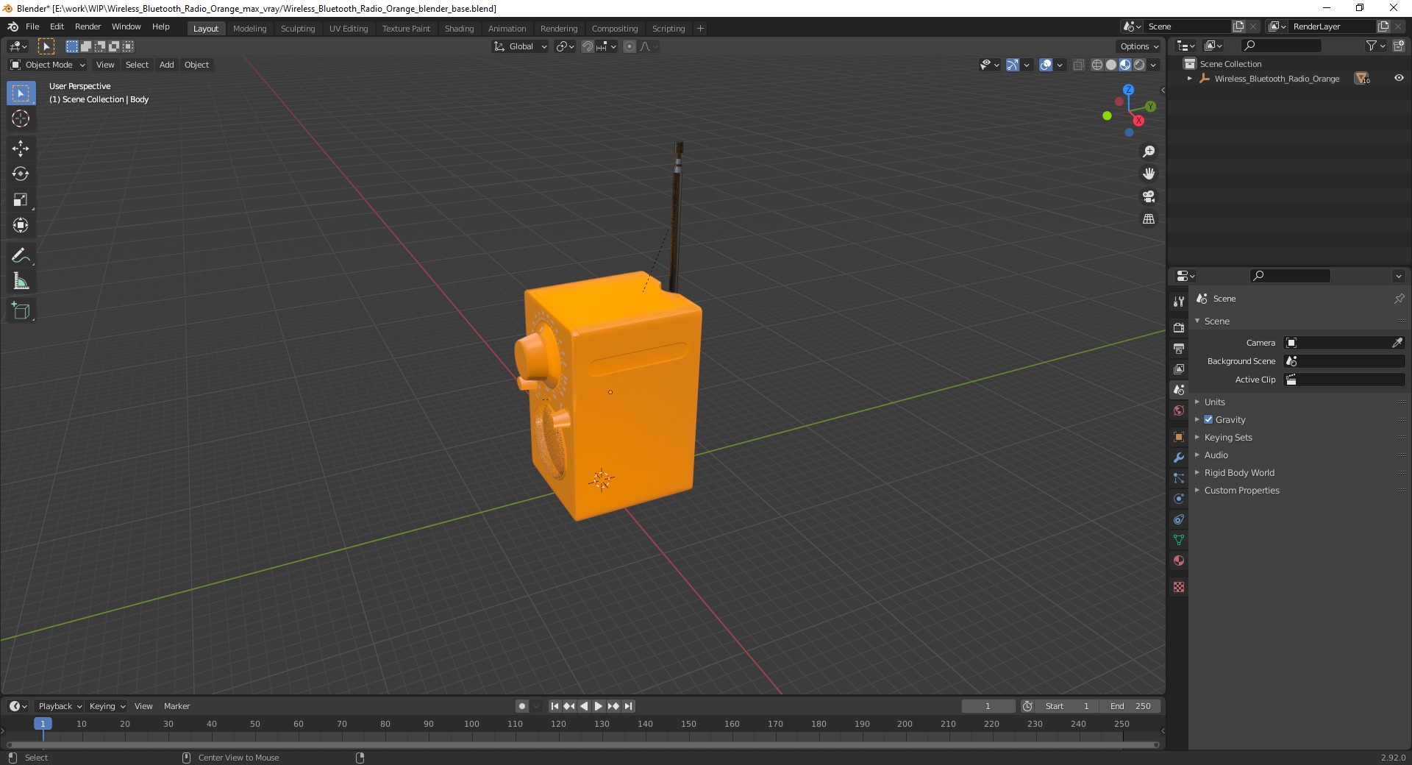This screenshot has height=765, width=1412.
Task: Open the Playback dropdown
Action: click(x=60, y=706)
